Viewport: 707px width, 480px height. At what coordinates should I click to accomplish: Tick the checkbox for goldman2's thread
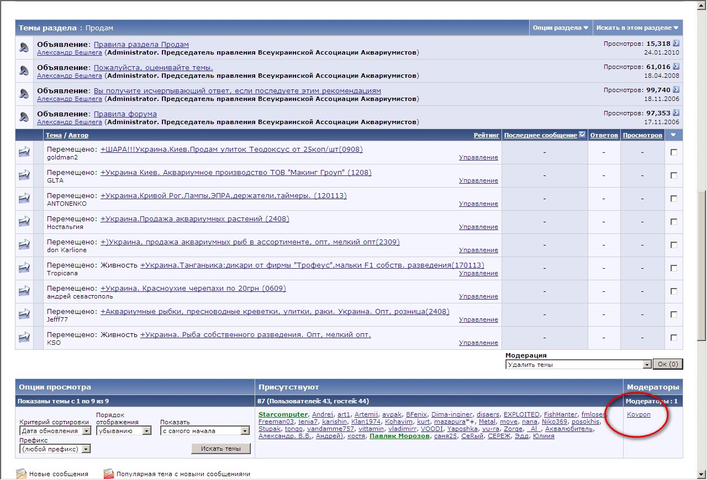click(x=674, y=153)
